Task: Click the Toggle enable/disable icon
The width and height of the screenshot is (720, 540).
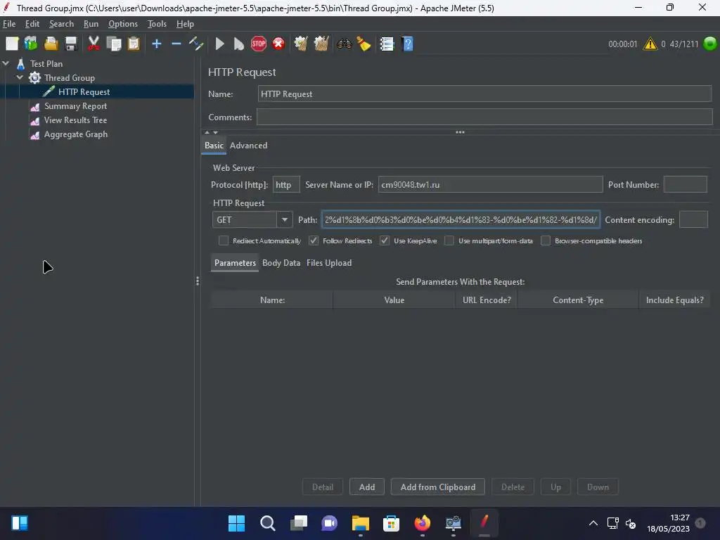Action: coord(196,44)
